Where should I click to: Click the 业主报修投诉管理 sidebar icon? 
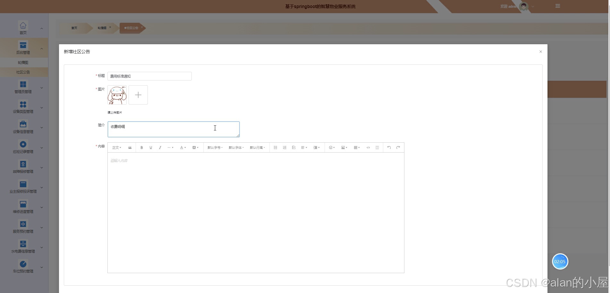pos(23,184)
